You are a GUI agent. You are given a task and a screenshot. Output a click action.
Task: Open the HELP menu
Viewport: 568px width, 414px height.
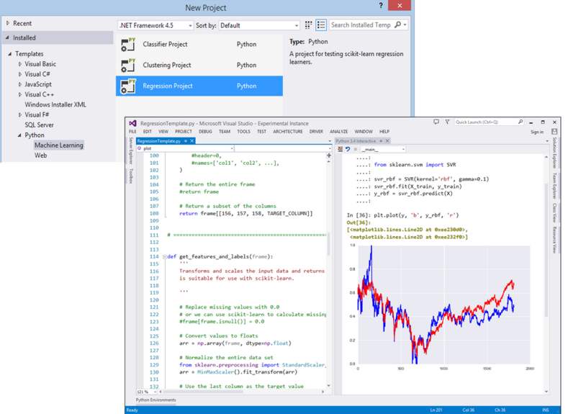tap(384, 132)
